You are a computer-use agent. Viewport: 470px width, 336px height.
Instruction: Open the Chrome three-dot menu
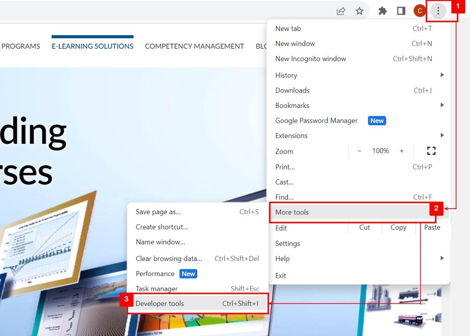coord(438,11)
